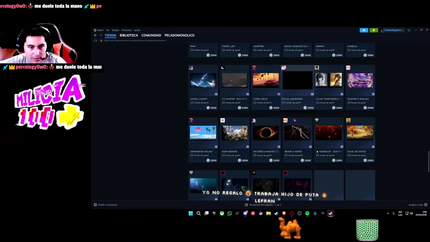This screenshot has height=242, width=430.
Task: Open Spotify from the taskbar
Action: pos(307,213)
